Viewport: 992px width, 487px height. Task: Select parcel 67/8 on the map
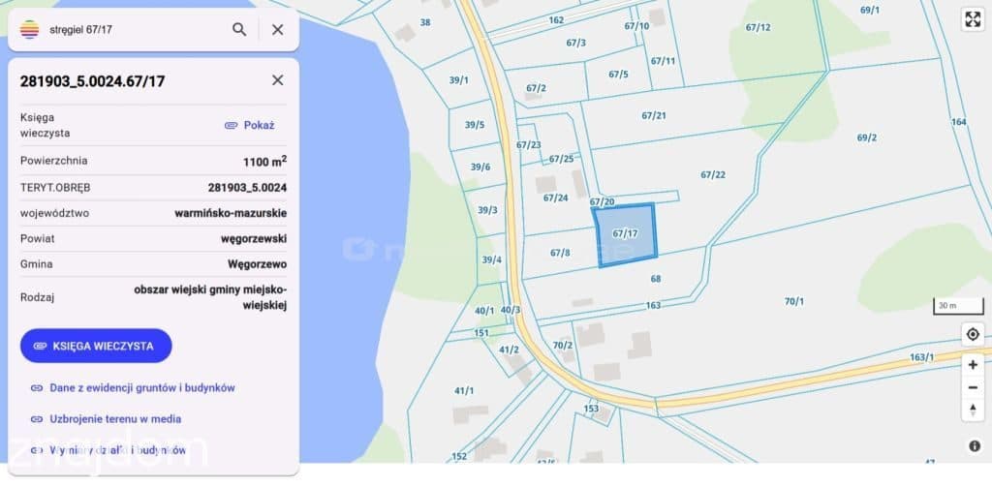pos(560,253)
